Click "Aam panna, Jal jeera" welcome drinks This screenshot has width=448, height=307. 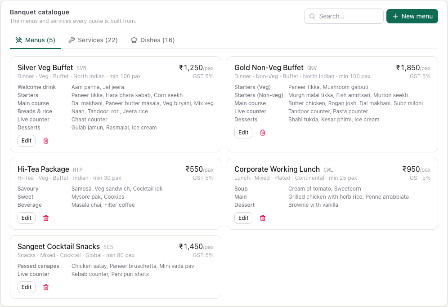click(x=98, y=87)
